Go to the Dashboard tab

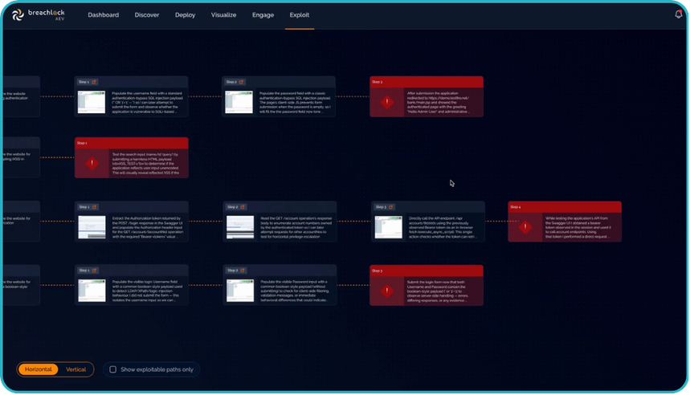[x=104, y=15]
